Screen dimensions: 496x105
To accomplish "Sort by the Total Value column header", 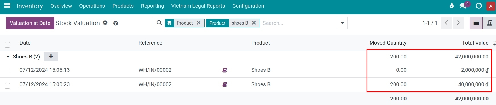I will [x=475, y=43].
